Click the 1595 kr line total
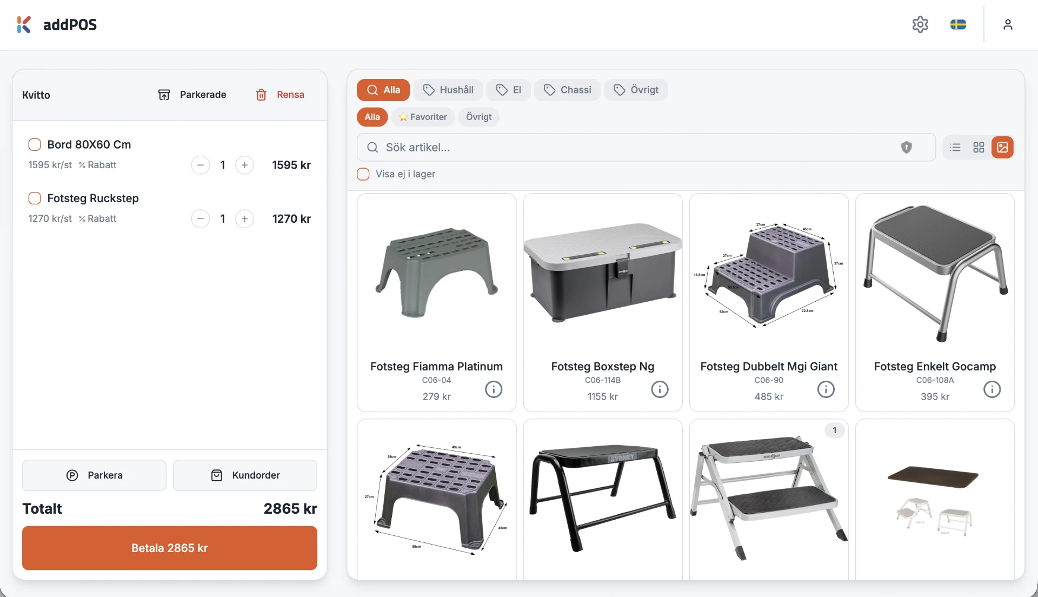The image size is (1038, 597). coord(291,165)
